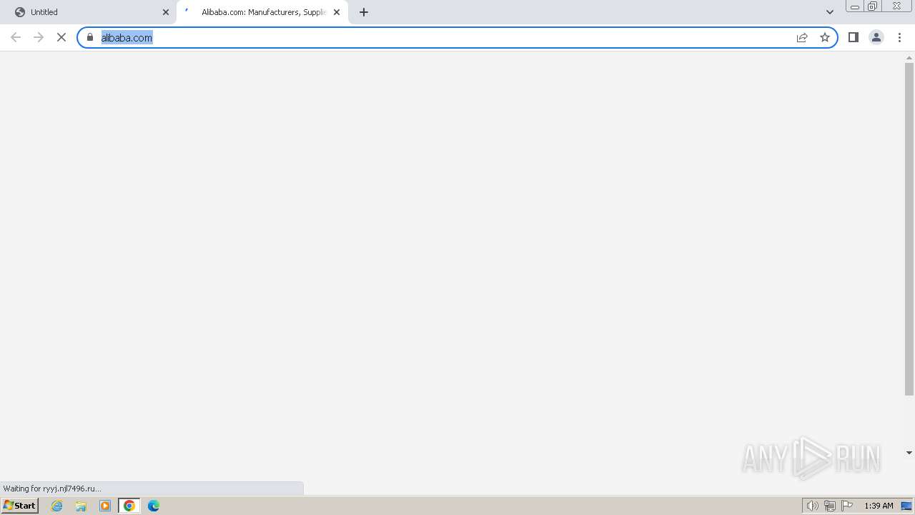Click the vertical scrollbar thumb

coord(909,229)
